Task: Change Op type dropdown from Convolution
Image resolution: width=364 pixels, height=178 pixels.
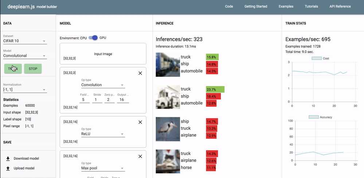Action: tap(103, 85)
